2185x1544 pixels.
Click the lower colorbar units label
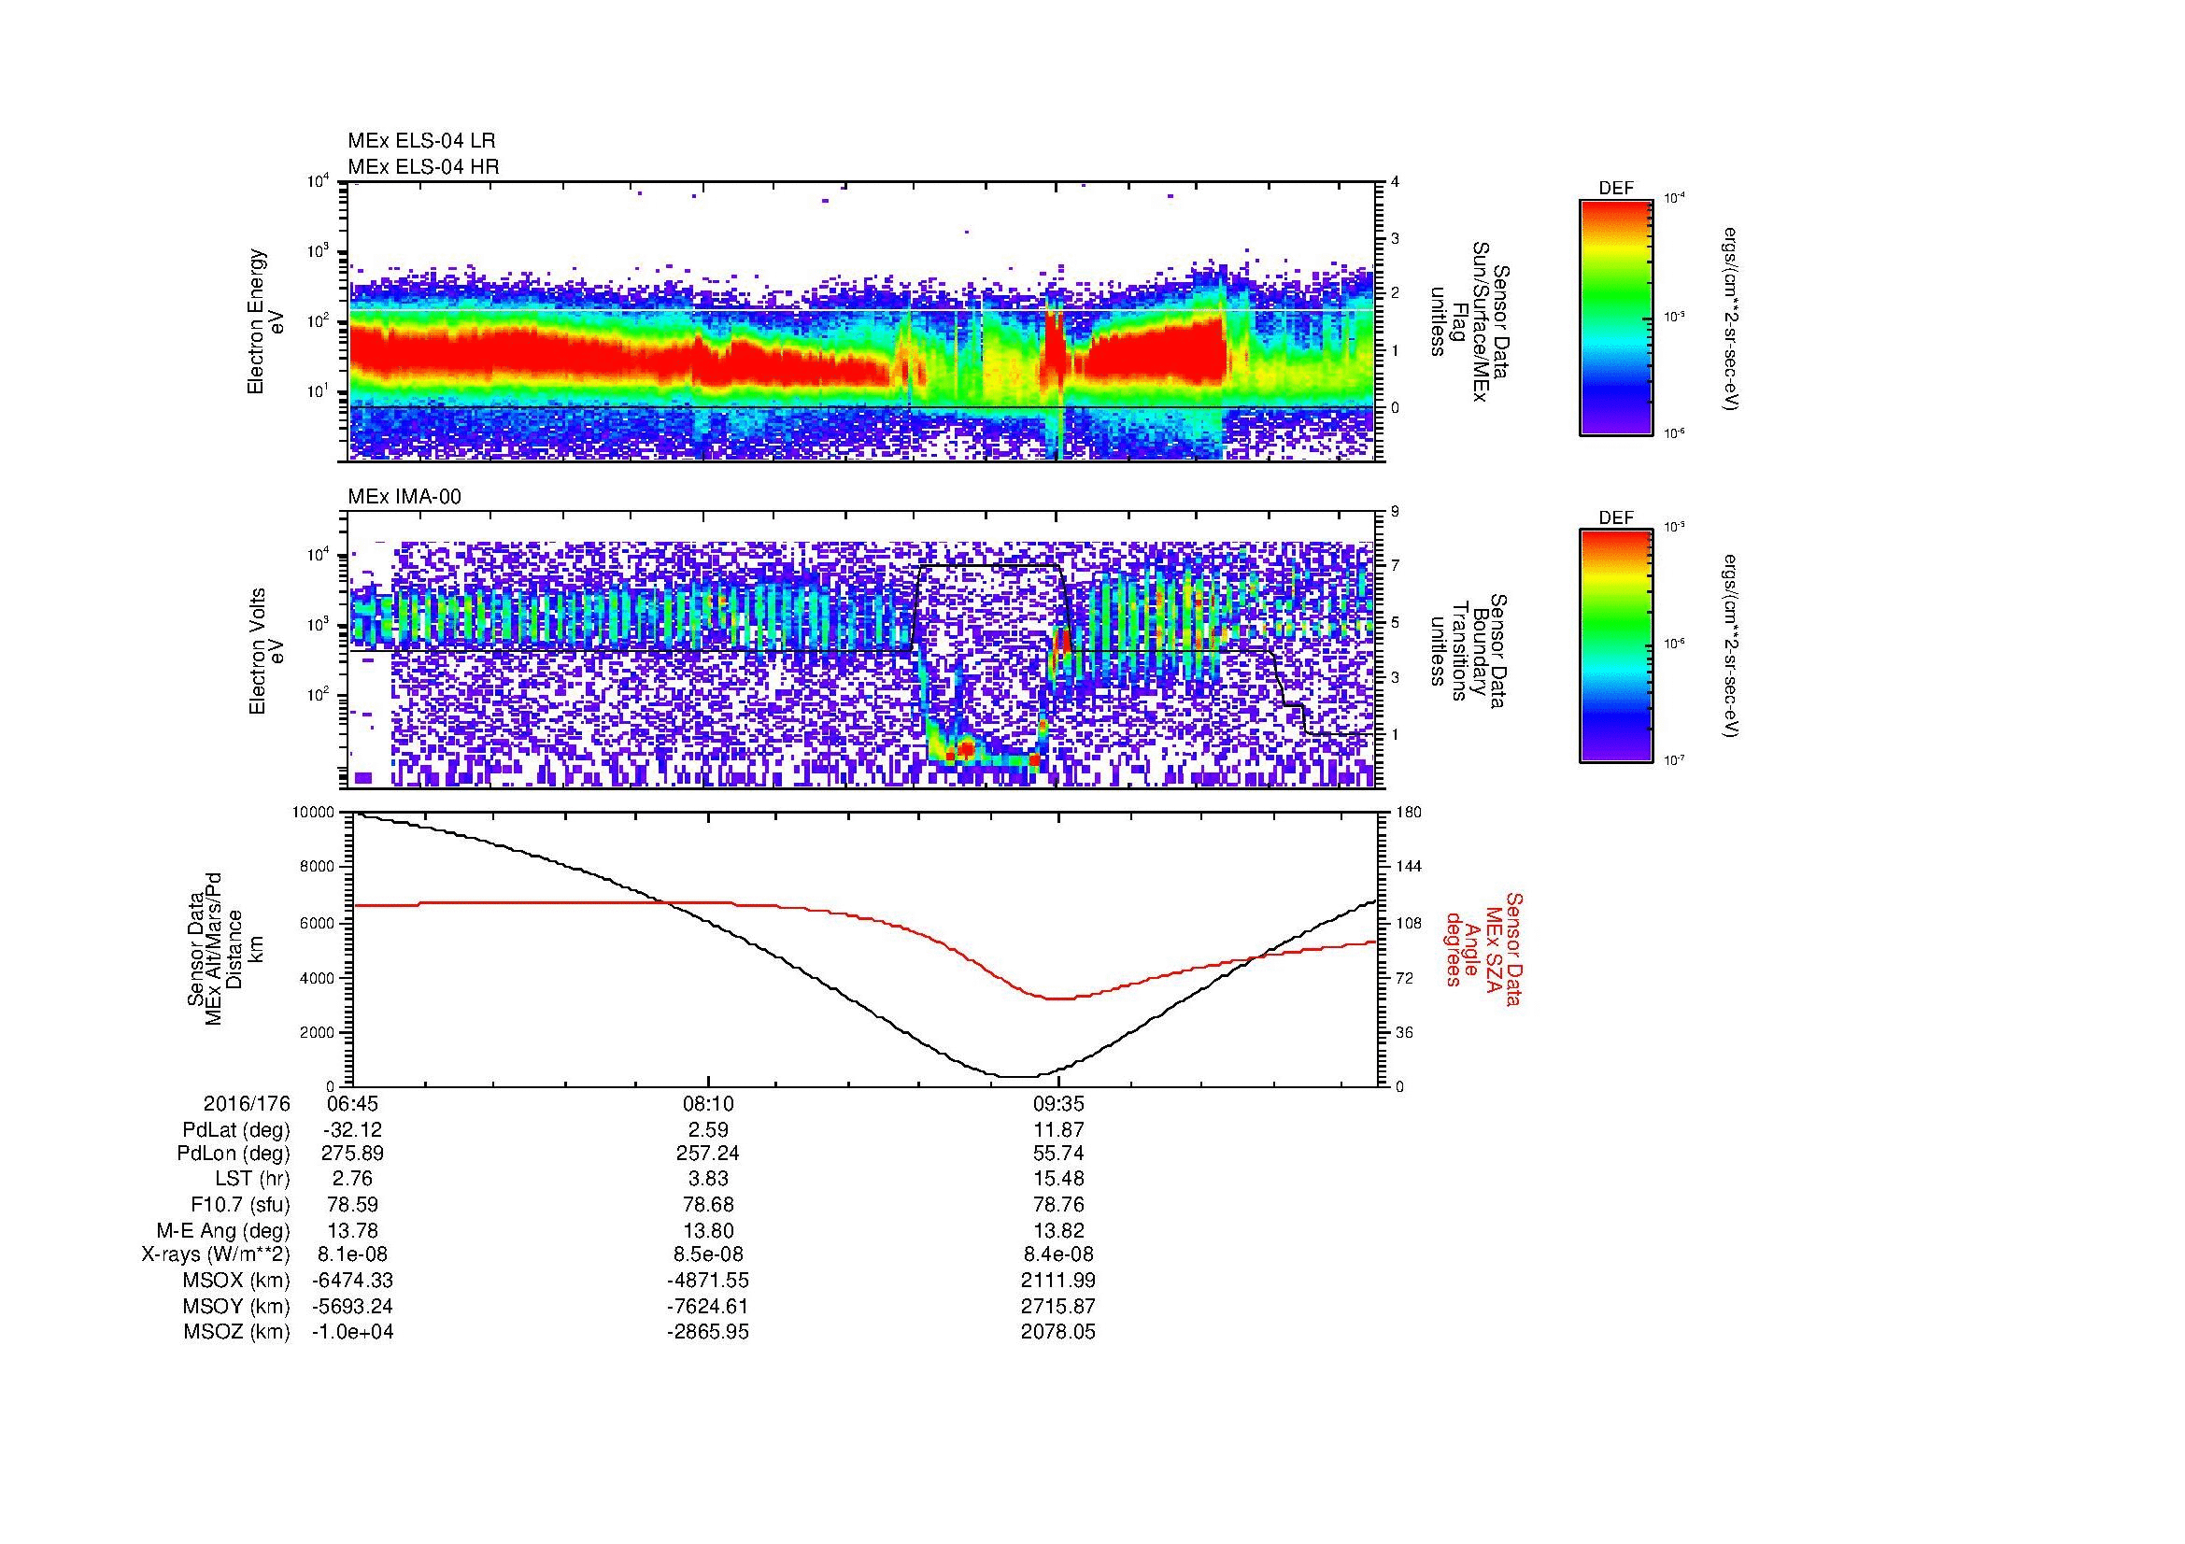(x=1733, y=646)
